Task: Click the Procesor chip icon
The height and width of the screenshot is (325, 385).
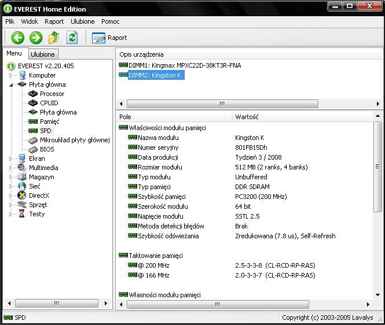Action: (x=33, y=94)
